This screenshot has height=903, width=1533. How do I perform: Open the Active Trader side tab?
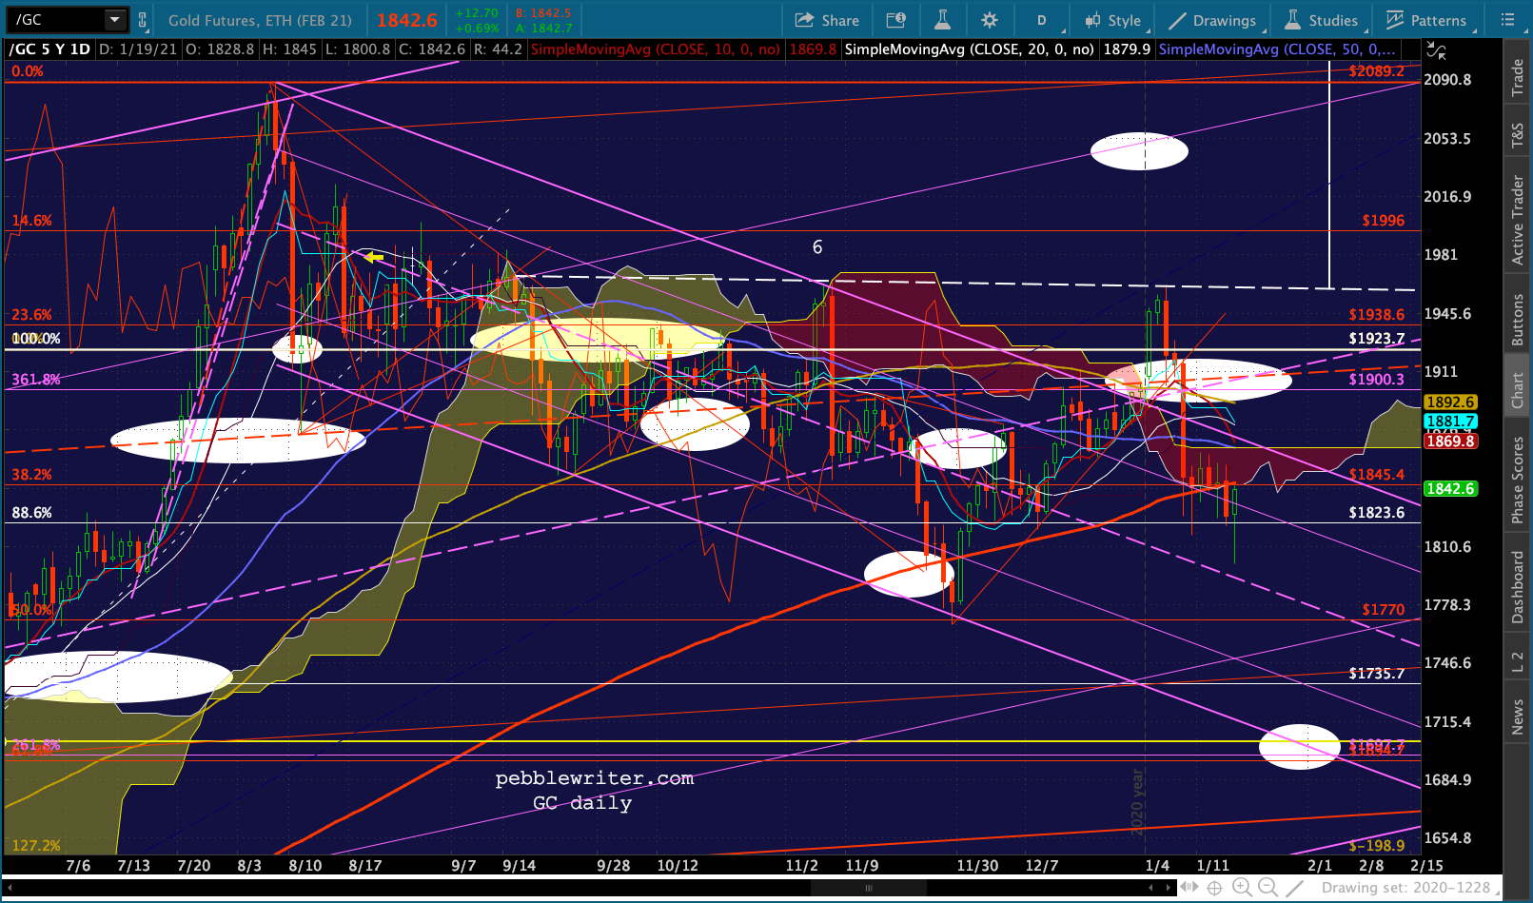coord(1518,220)
